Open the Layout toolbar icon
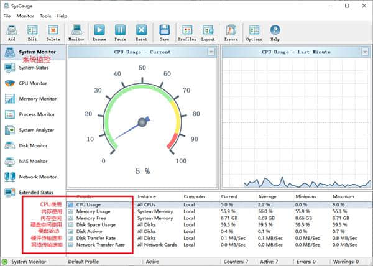373x266 pixels. (x=208, y=32)
